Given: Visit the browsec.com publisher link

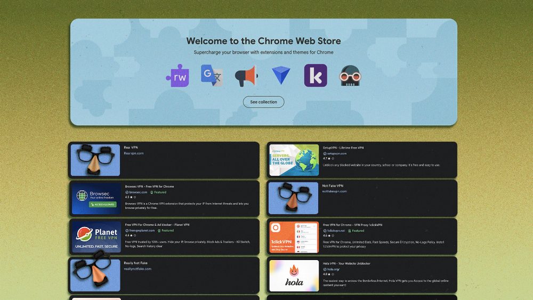Looking at the screenshot, I should coord(138,192).
